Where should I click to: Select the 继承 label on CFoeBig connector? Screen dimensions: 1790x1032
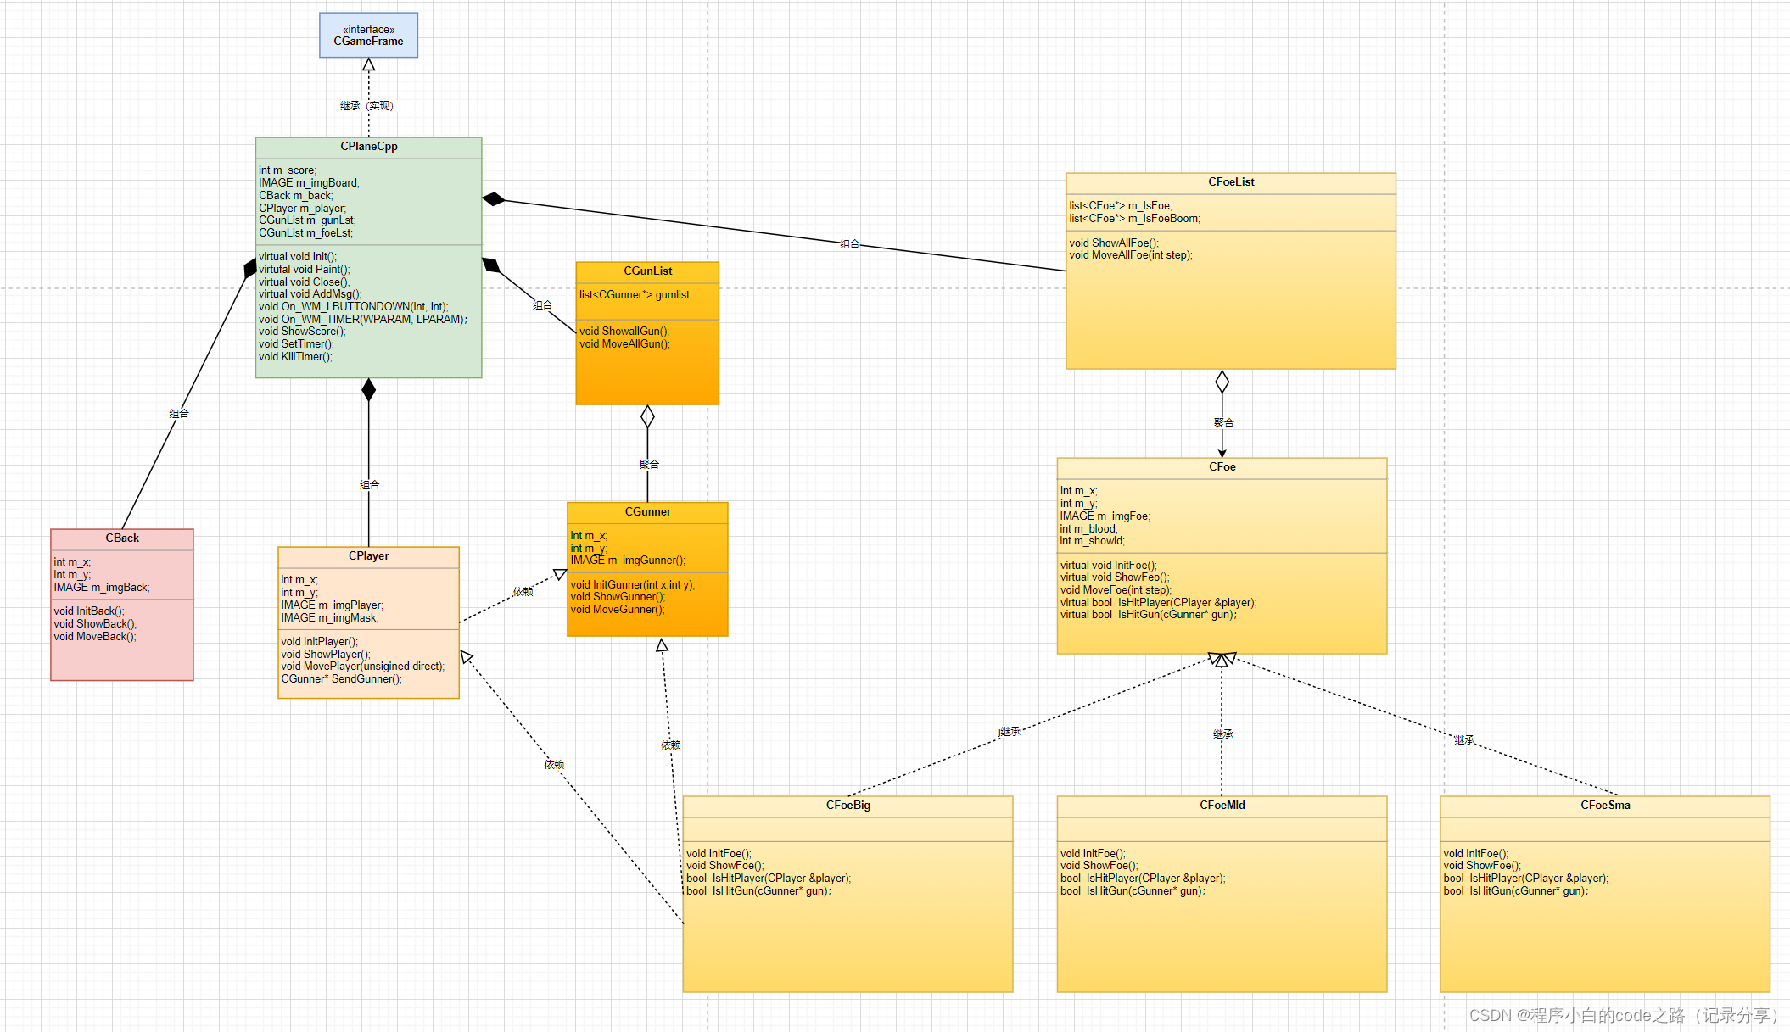click(1010, 731)
